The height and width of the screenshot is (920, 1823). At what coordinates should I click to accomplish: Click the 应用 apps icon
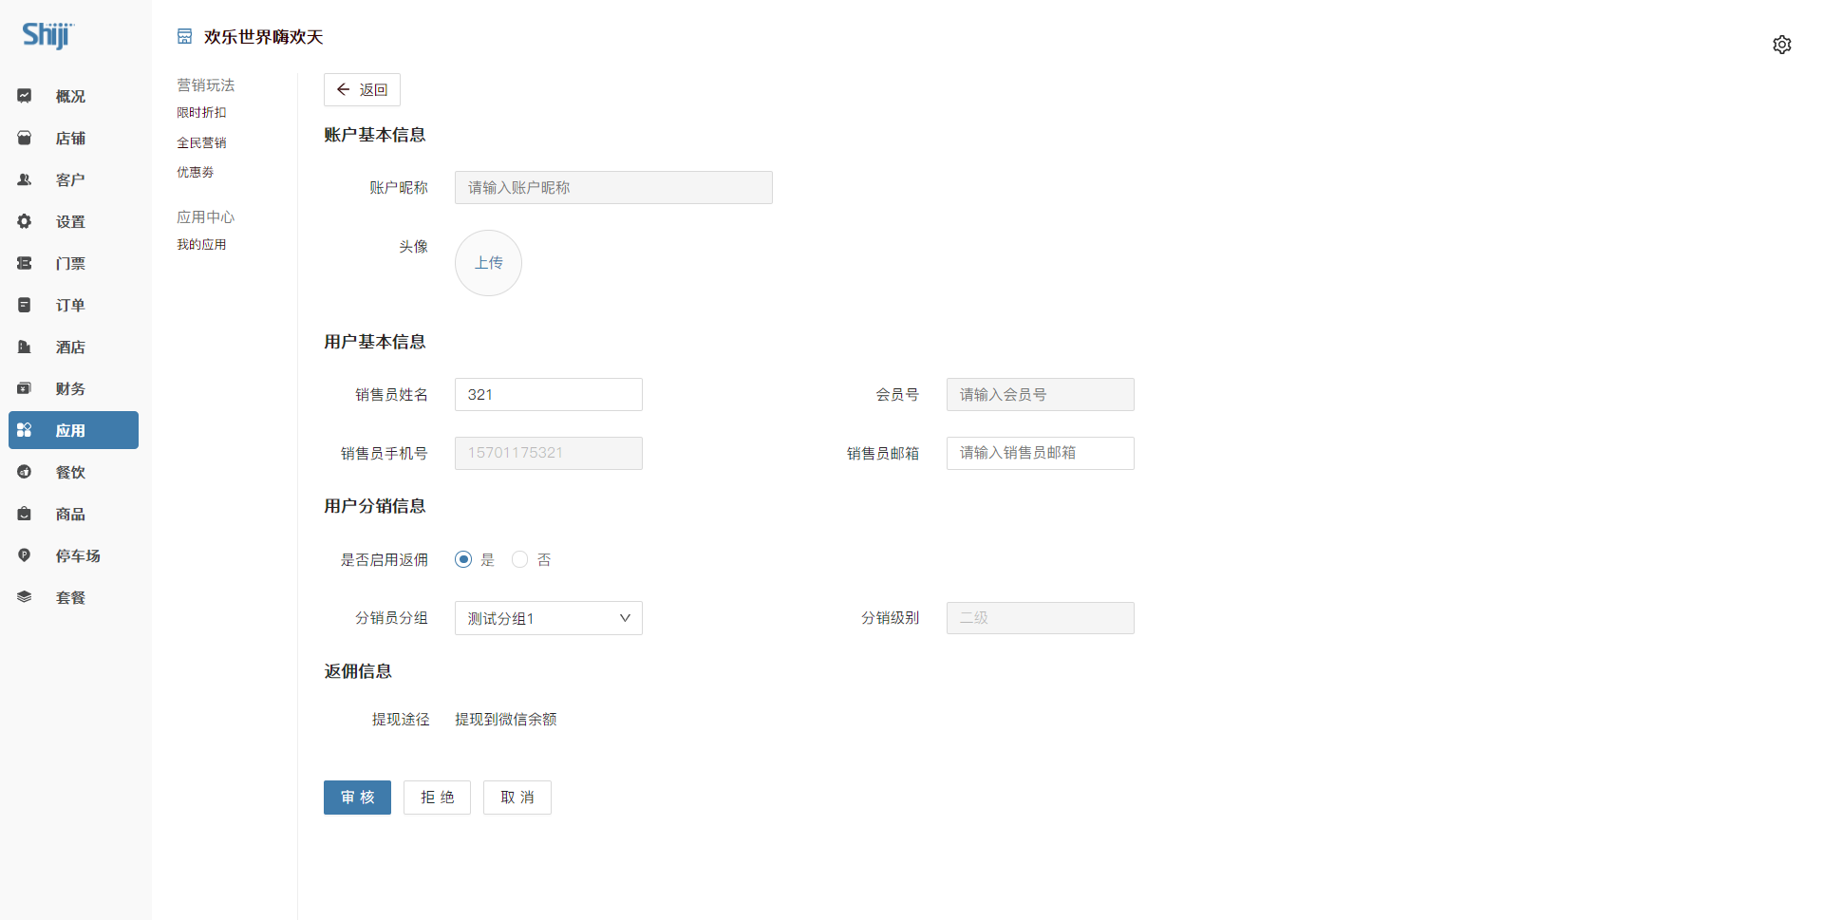pyautogui.click(x=25, y=430)
